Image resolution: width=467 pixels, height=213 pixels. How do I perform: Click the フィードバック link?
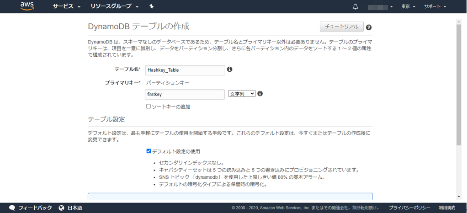[35, 208]
